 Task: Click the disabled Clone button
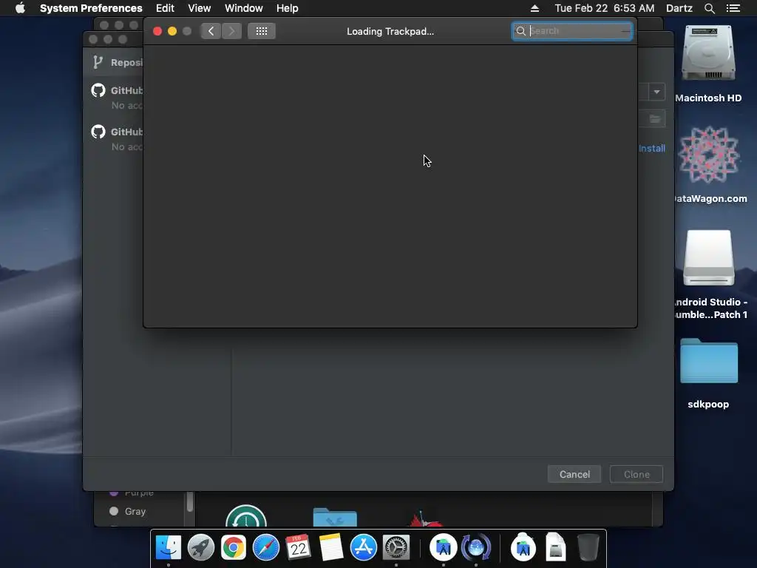(637, 474)
